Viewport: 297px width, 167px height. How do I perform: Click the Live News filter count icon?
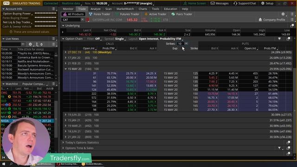[x=37, y=45]
